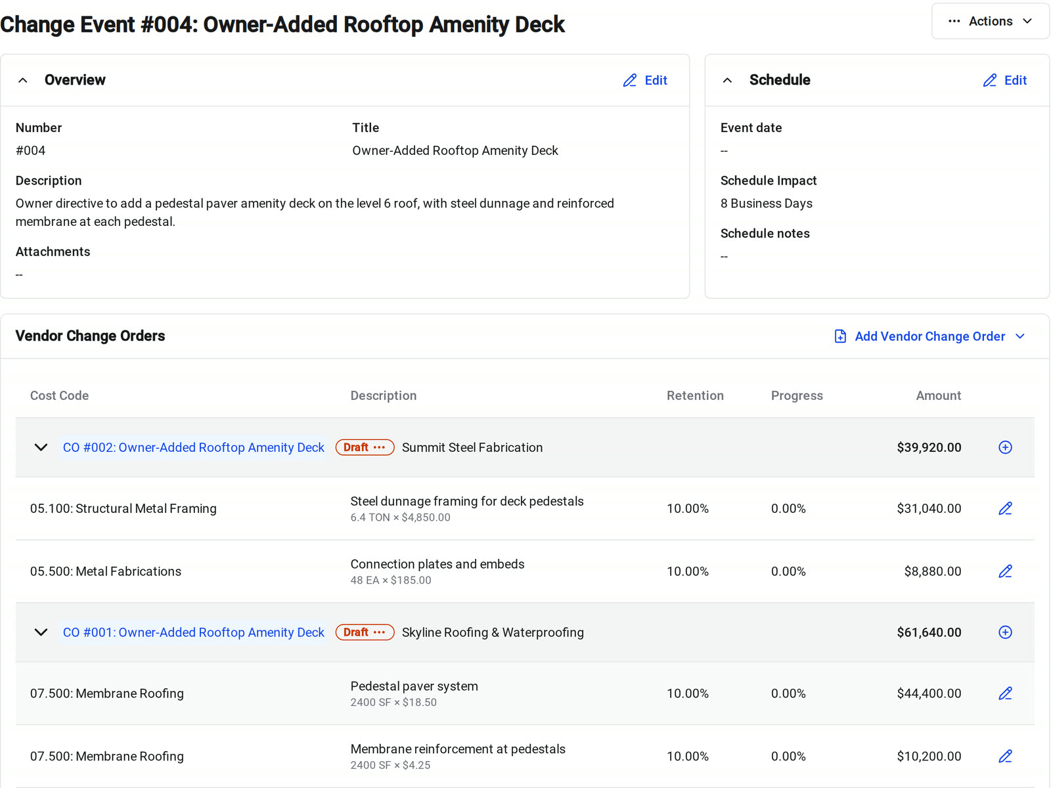Click the Progress column header
The width and height of the screenshot is (1051, 788).
pyautogui.click(x=797, y=395)
